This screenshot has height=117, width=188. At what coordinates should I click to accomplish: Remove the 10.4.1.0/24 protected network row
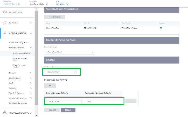pos(130,101)
